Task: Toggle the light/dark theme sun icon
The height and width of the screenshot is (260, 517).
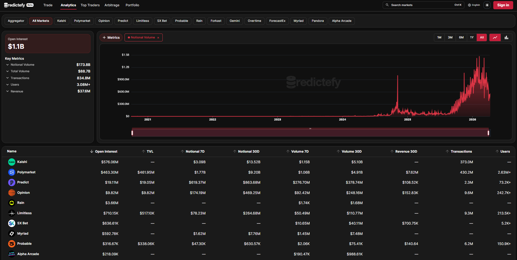Action: click(x=487, y=5)
